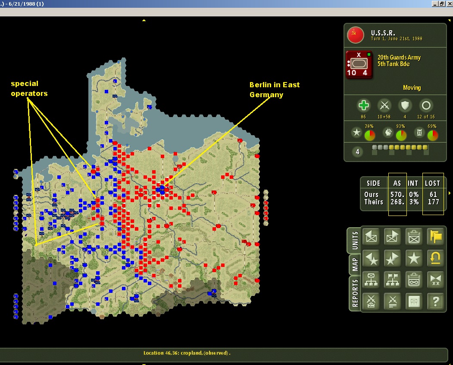Click the scroll arrow right of LOST column
The height and width of the screenshot is (365, 453).
point(450,193)
